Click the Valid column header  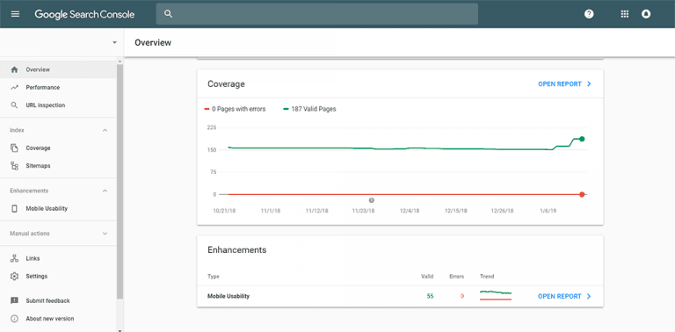pos(427,277)
